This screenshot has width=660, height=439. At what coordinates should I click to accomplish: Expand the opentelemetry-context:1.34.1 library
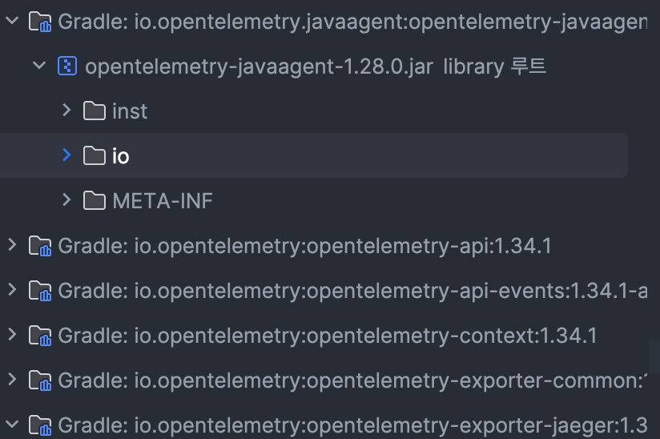pos(11,335)
